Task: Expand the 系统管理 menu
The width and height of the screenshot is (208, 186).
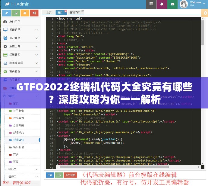Action: [x=20, y=30]
